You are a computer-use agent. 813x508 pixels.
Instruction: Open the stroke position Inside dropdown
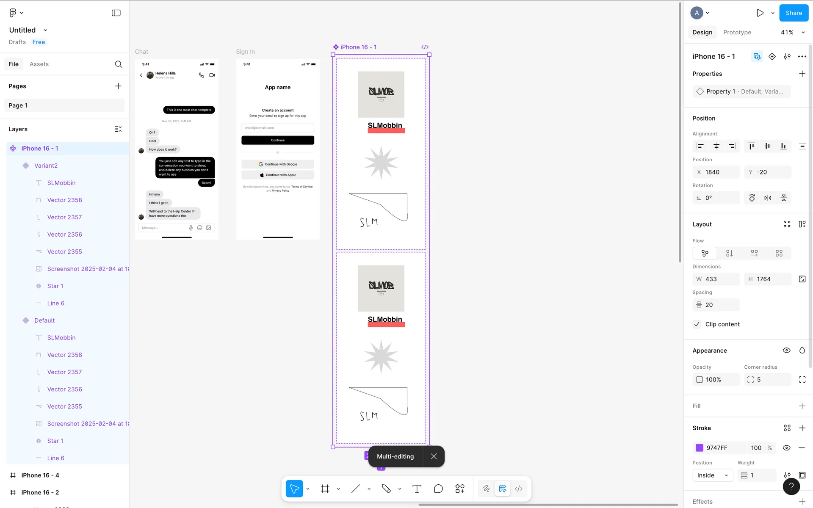(712, 475)
